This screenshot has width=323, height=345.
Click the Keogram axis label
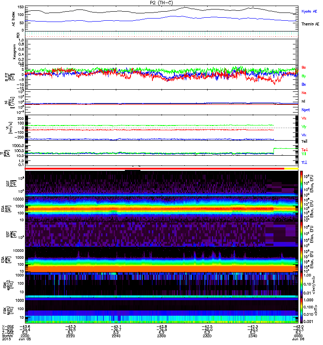14,52
